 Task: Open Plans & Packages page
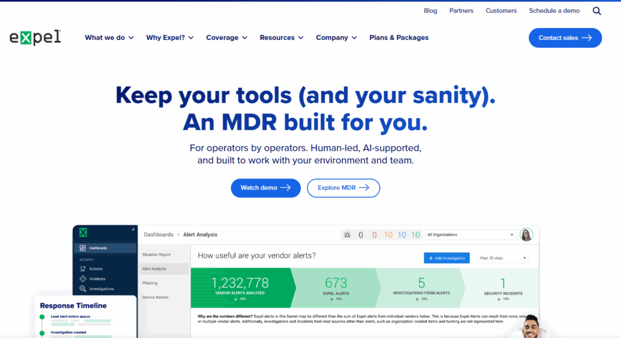click(399, 38)
